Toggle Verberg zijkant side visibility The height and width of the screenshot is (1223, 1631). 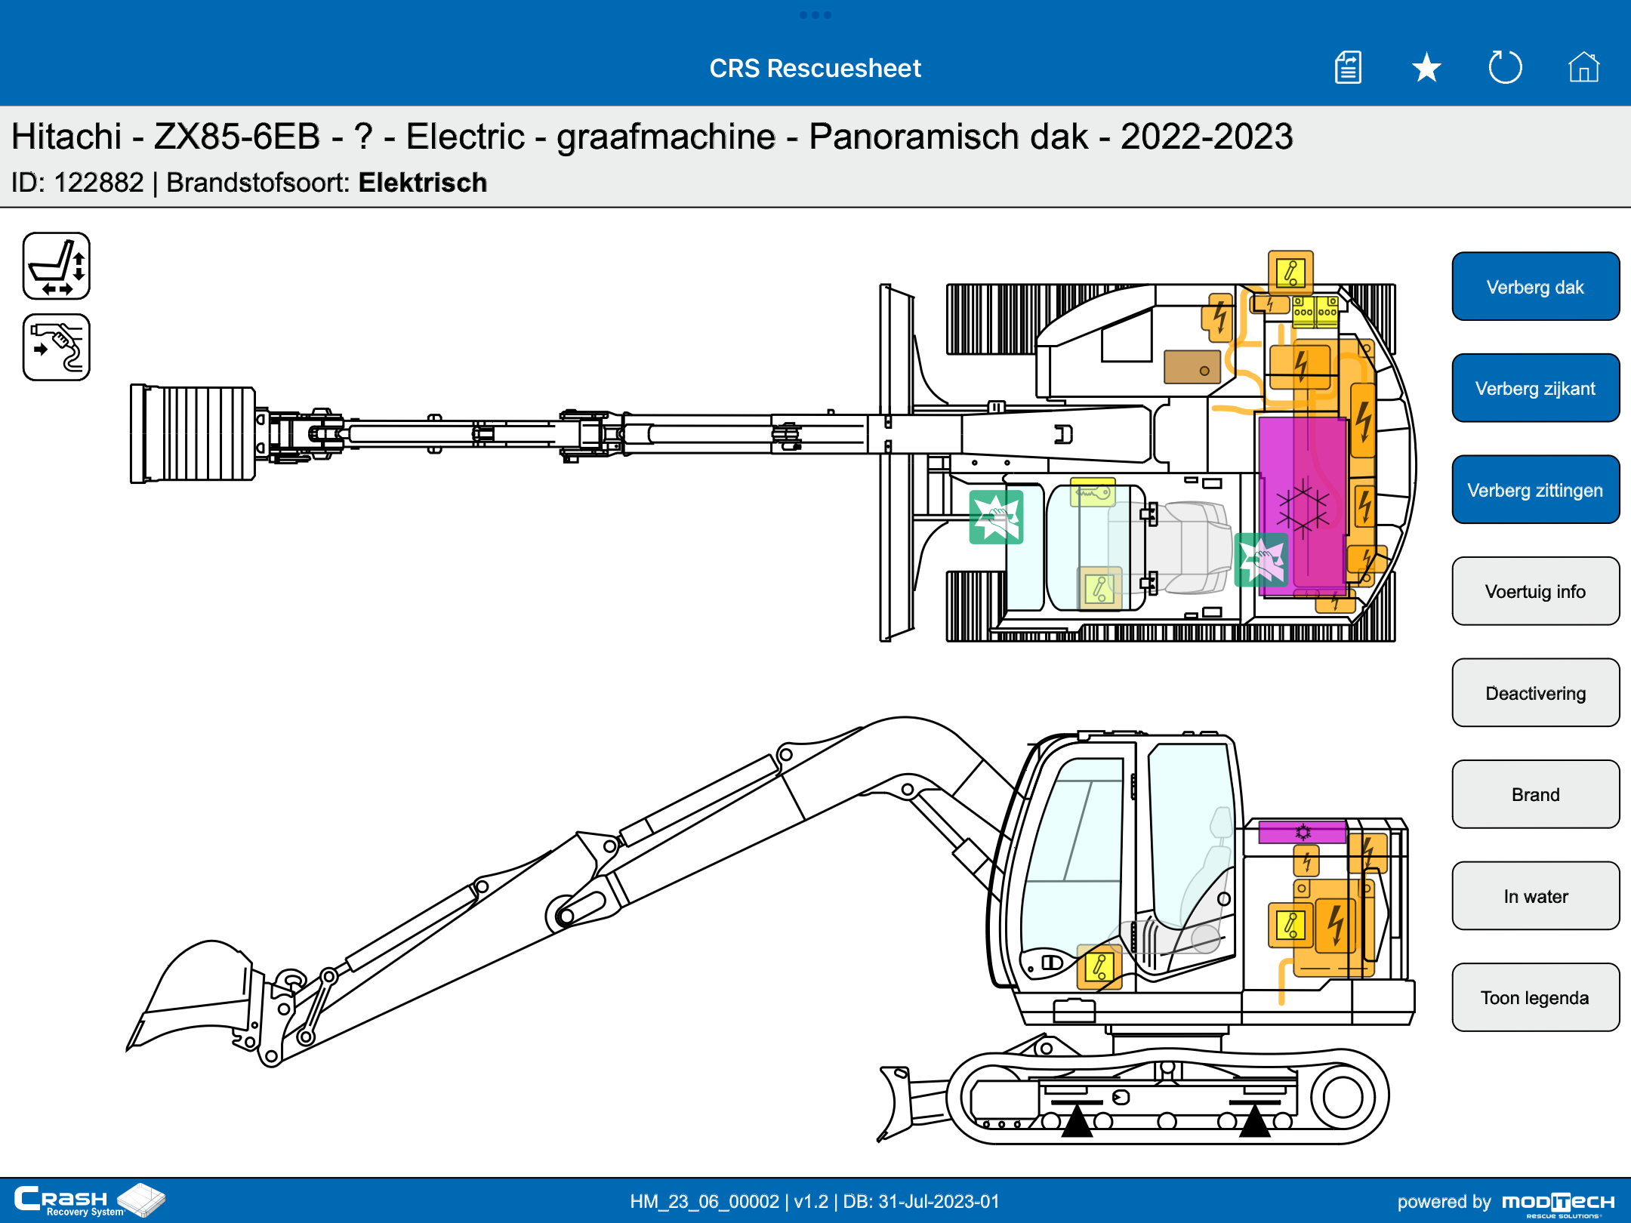point(1535,388)
